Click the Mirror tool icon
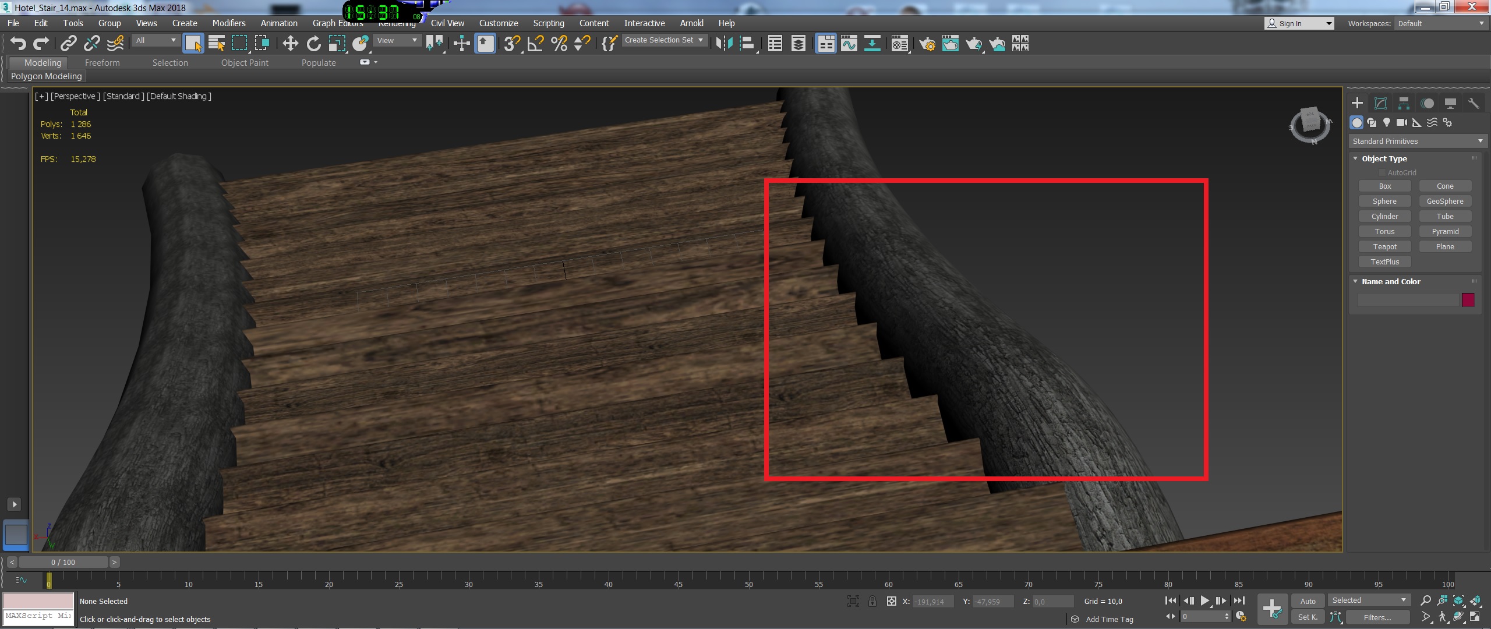Screen dimensions: 1491x629 (724, 44)
